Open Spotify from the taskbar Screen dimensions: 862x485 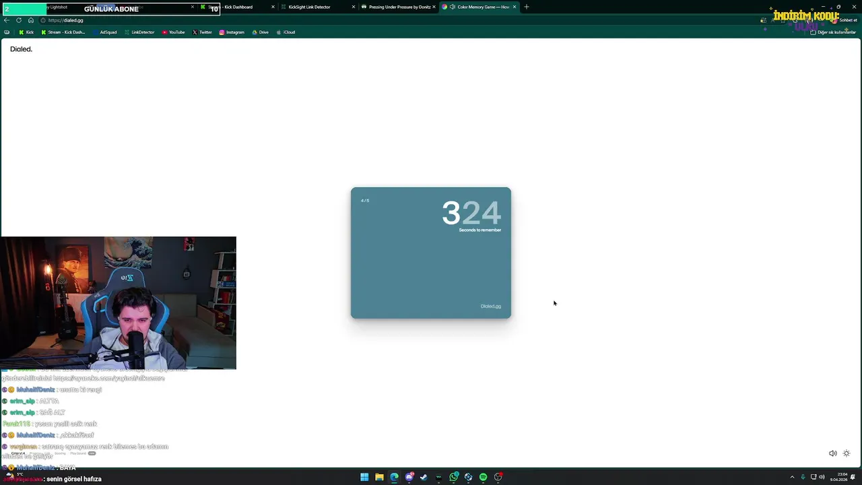pyautogui.click(x=483, y=477)
